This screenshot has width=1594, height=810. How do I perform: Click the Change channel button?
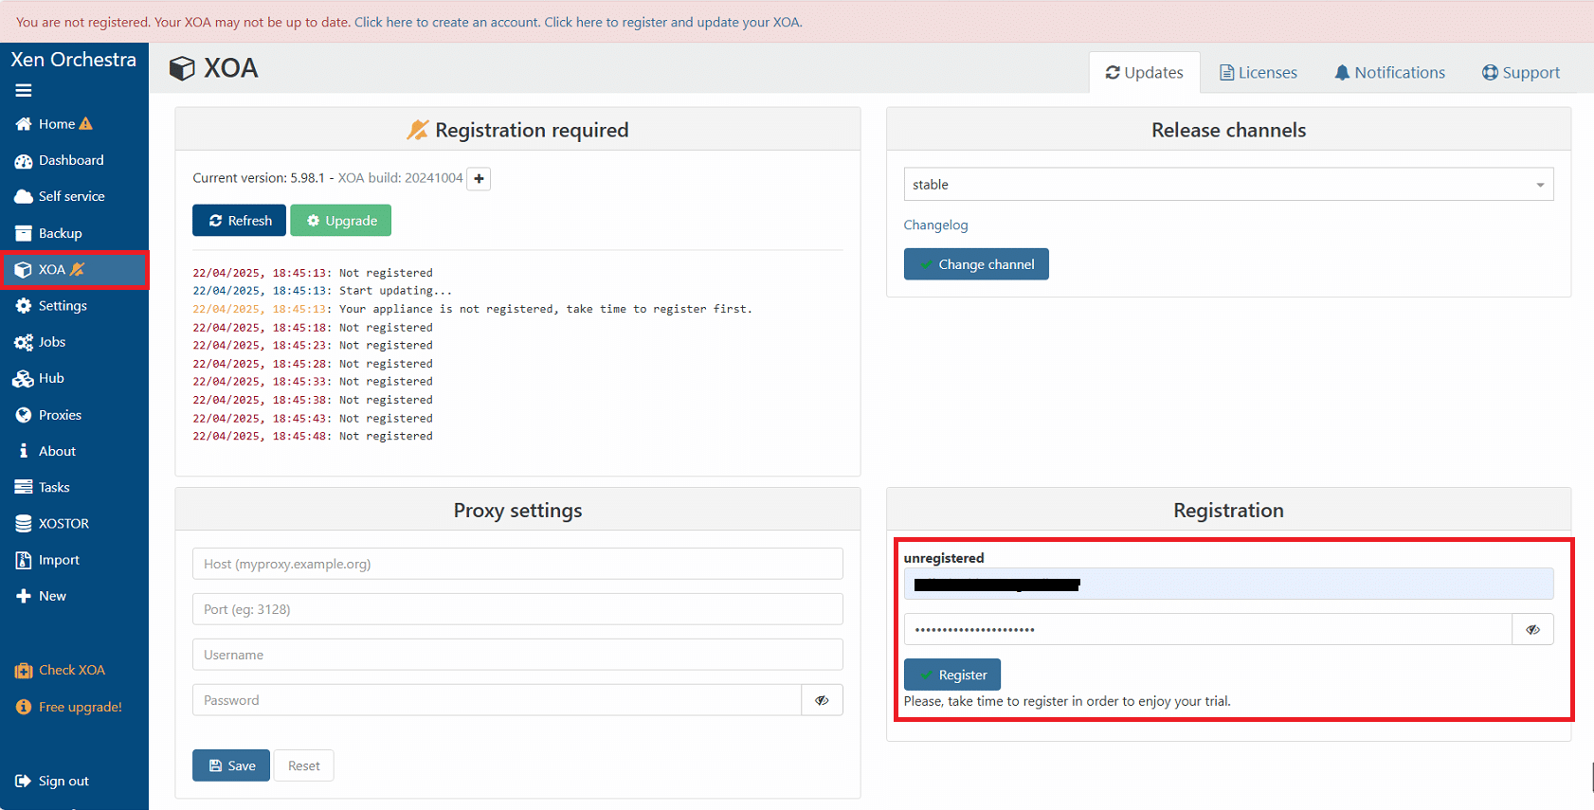click(976, 264)
